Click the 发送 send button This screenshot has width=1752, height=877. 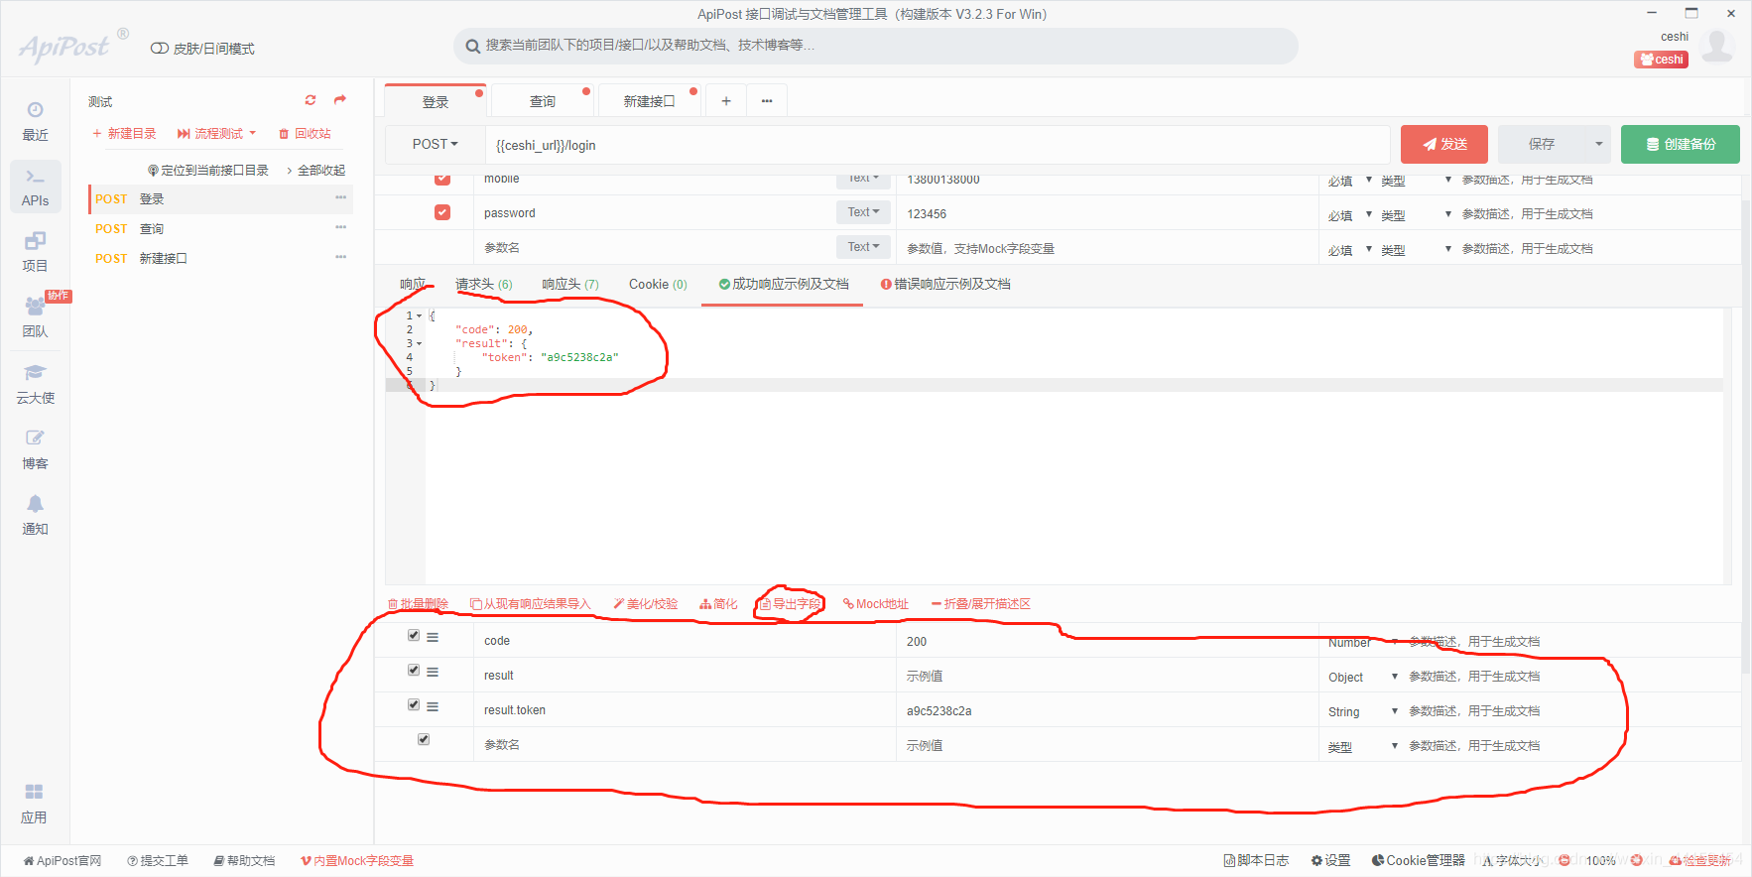(1444, 144)
